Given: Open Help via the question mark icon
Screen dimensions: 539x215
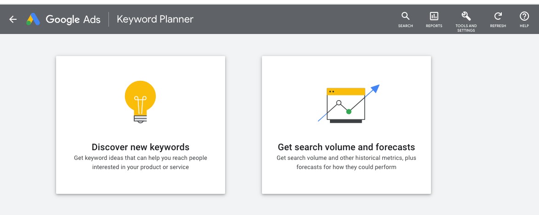Looking at the screenshot, I should [x=524, y=17].
